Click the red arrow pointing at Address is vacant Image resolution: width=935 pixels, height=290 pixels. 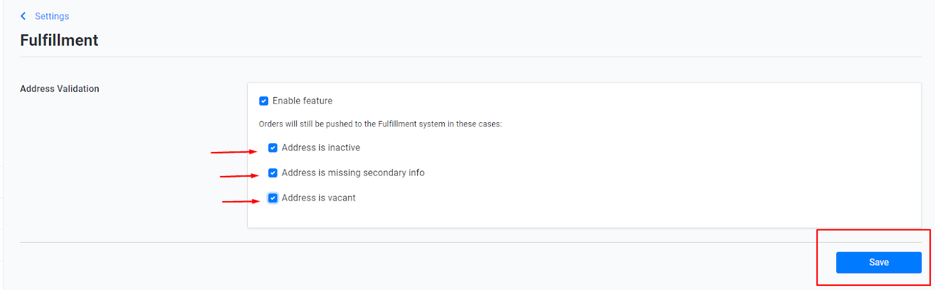(x=241, y=201)
